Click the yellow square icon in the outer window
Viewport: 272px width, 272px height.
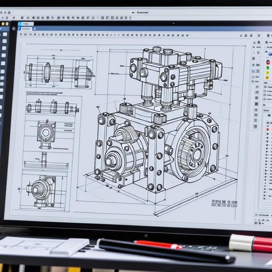[3, 24]
